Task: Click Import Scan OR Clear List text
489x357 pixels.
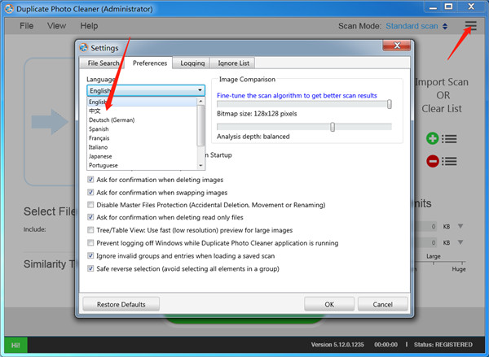Action: click(x=442, y=95)
